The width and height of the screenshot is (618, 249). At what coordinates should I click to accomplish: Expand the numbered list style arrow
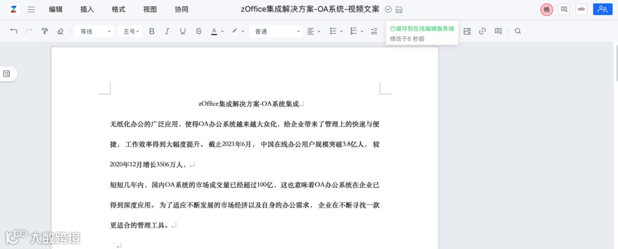[x=362, y=31]
